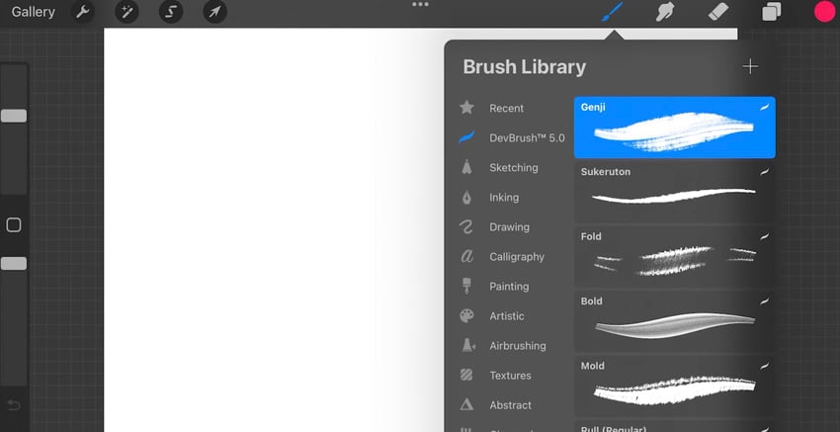
Task: Add a new brush with plus
Action: coord(750,66)
